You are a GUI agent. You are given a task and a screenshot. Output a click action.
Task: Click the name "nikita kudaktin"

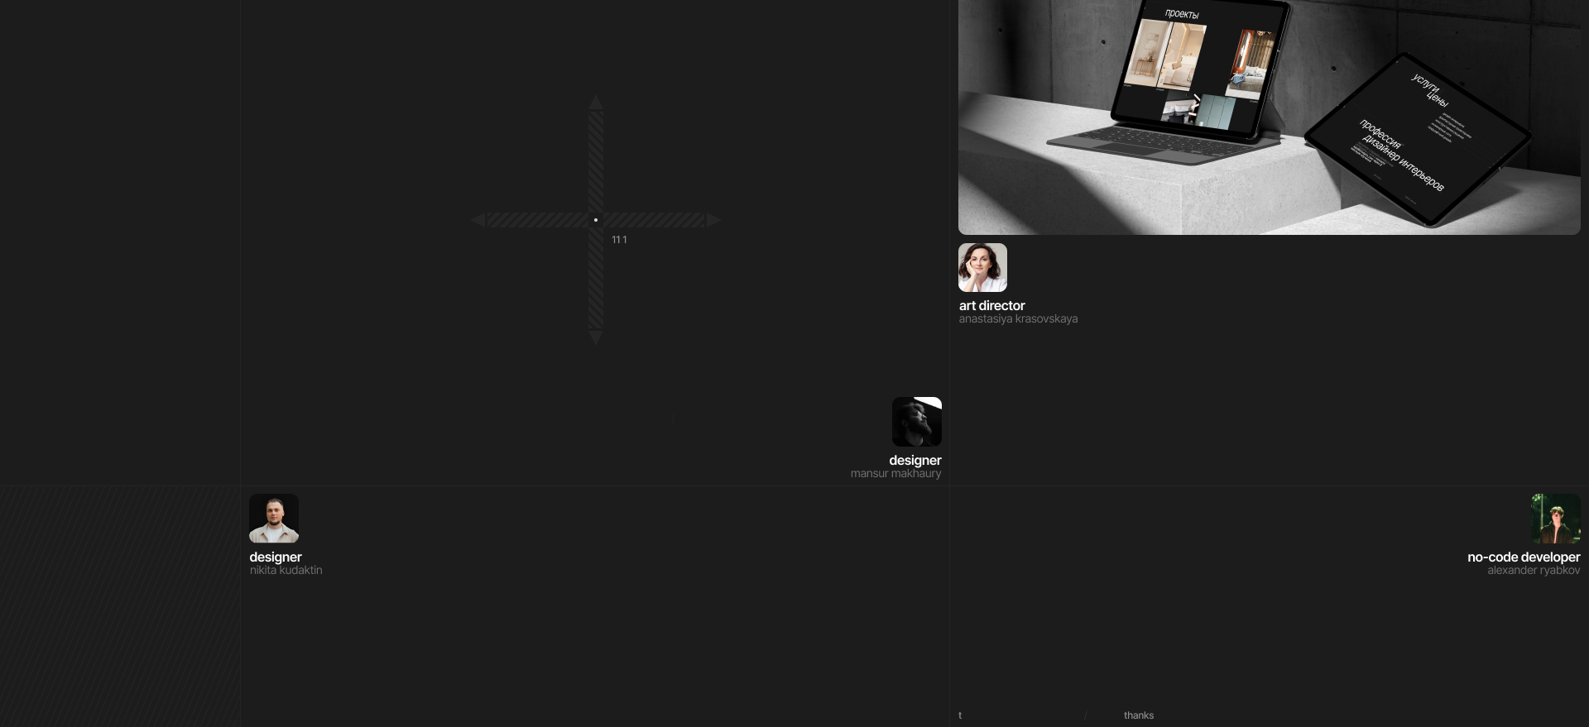[286, 571]
